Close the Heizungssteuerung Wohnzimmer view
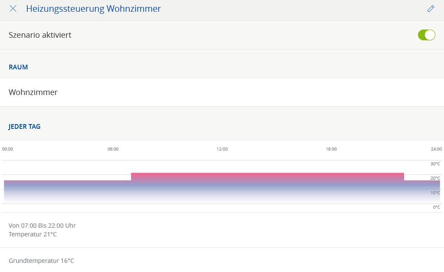The height and width of the screenshot is (272, 444). (x=13, y=9)
